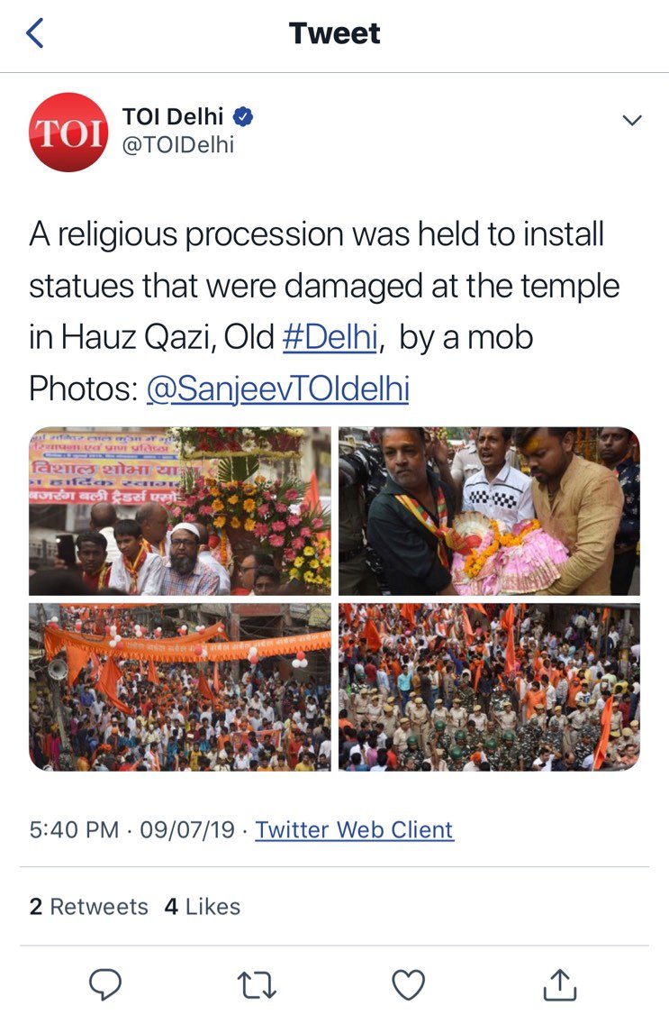Tap the retweet arrows icon
Screen dimensions: 669x1024
tap(257, 985)
